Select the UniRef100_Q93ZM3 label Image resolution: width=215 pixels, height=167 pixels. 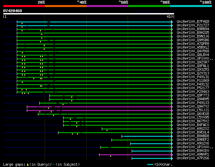tap(193, 70)
